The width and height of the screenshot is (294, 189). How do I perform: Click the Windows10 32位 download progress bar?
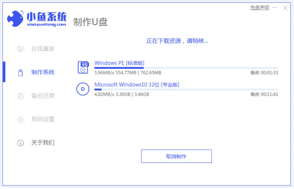pos(186,89)
